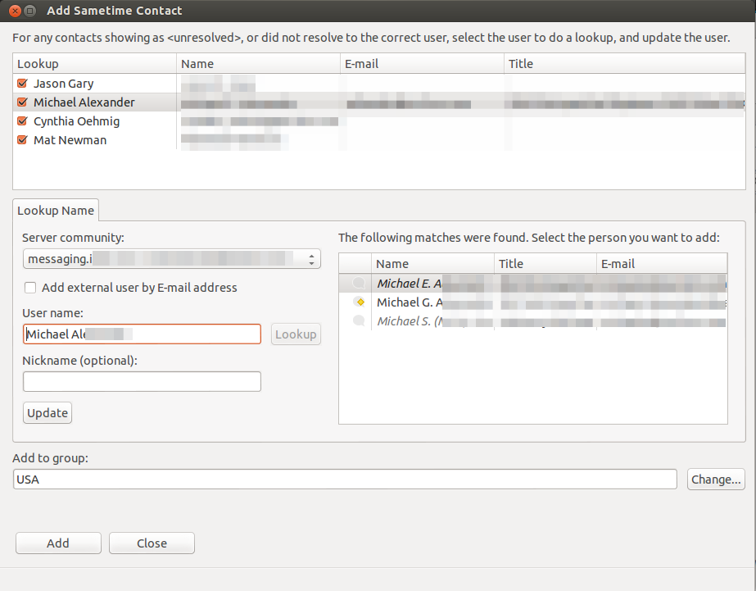Click the Change... group button
Screen dimensions: 756x591
[715, 480]
